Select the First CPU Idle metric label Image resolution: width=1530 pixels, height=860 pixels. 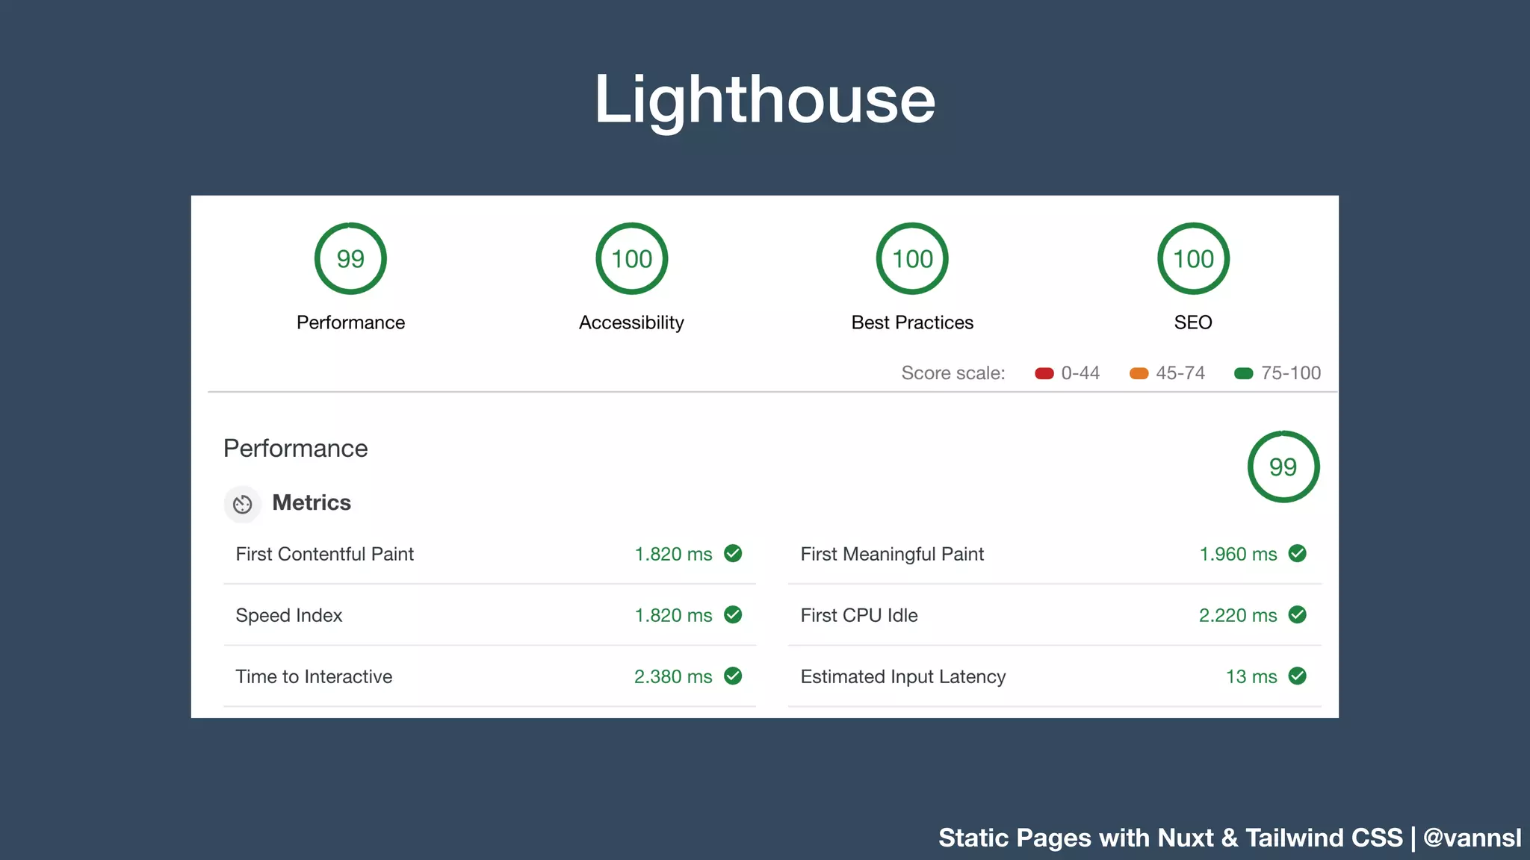tap(859, 615)
